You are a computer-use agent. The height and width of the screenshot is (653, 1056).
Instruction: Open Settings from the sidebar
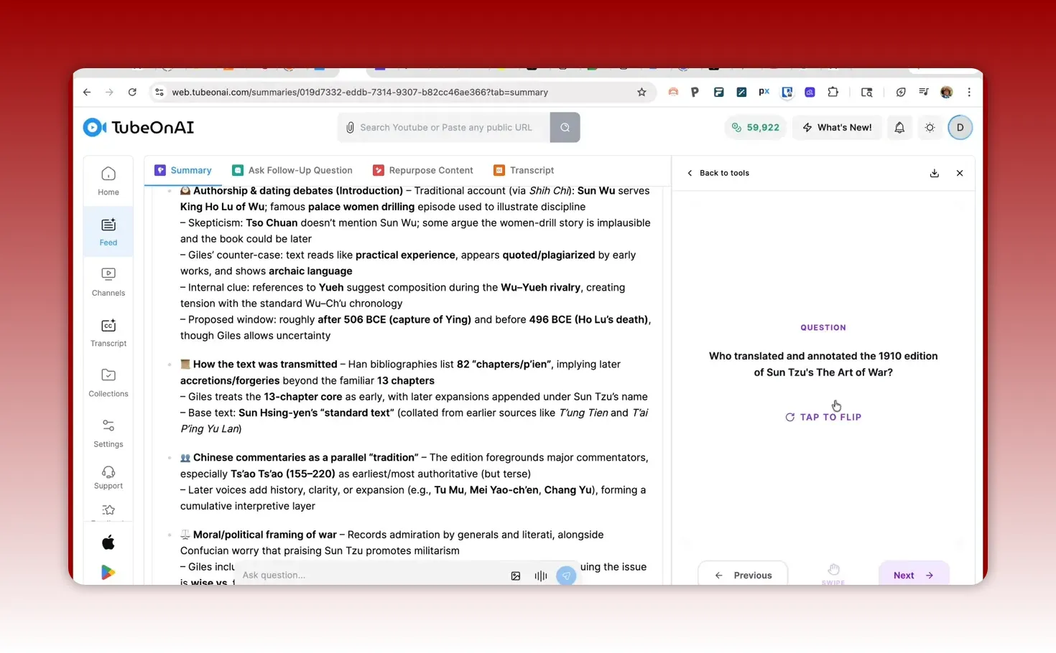pos(108,433)
